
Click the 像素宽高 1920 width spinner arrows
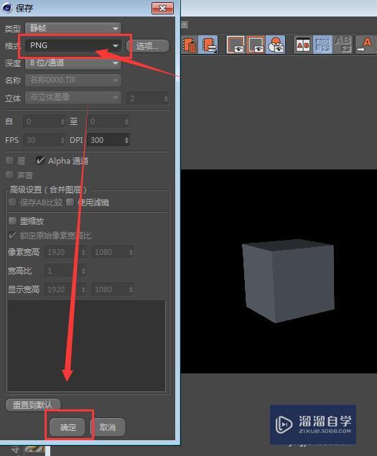pyautogui.click(x=84, y=252)
